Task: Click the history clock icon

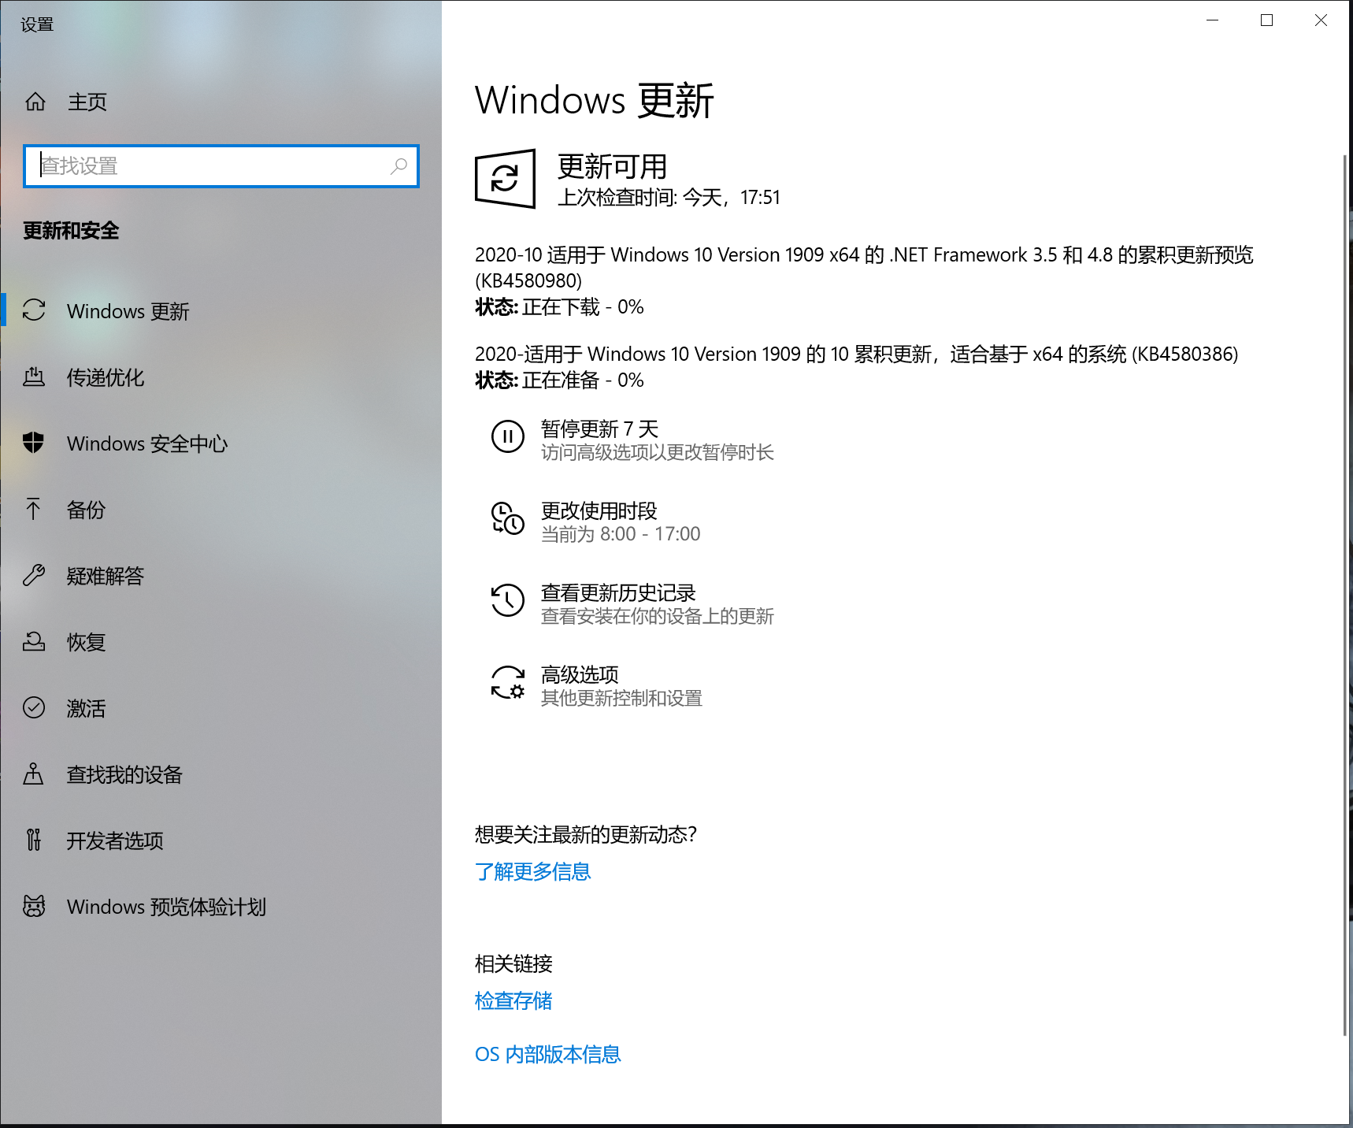Action: click(508, 600)
